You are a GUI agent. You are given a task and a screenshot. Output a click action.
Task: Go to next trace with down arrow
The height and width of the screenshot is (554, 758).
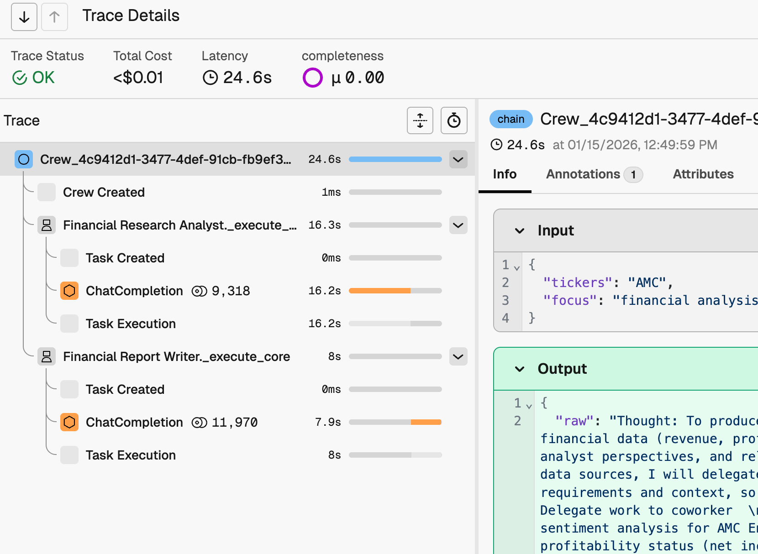click(24, 17)
